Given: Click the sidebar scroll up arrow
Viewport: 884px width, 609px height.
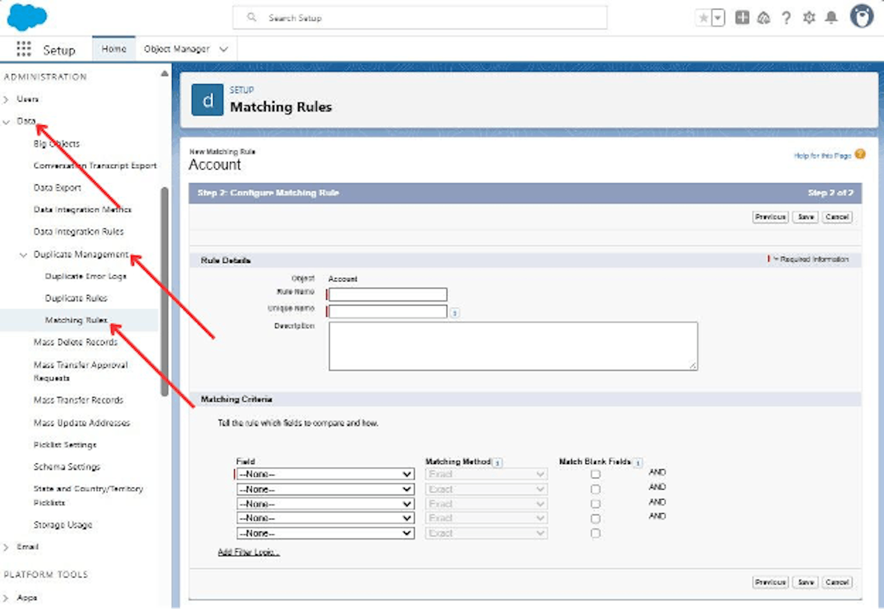Looking at the screenshot, I should (x=164, y=74).
